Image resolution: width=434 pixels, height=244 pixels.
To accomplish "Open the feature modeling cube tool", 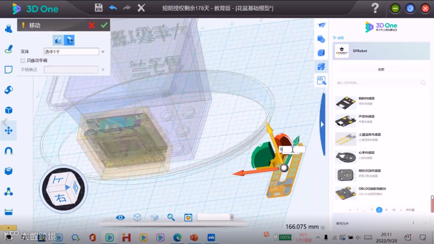I will coord(8,110).
